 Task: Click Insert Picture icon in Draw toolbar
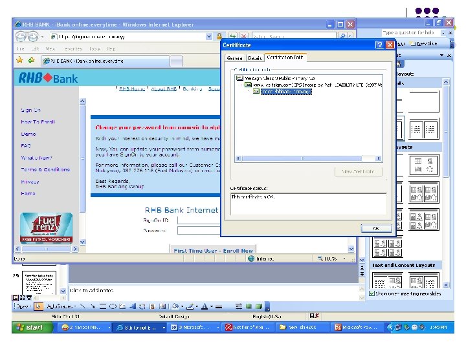click(x=162, y=306)
